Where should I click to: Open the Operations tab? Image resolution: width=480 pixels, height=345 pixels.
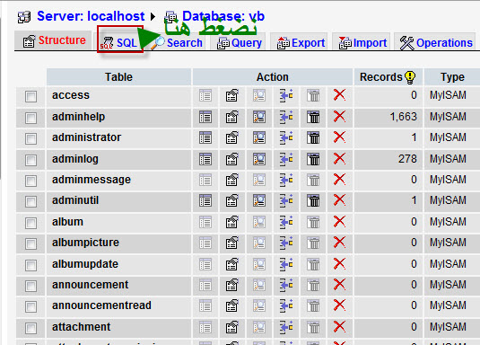pyautogui.click(x=436, y=43)
